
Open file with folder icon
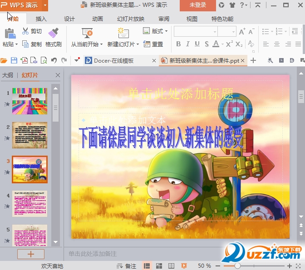(4, 61)
